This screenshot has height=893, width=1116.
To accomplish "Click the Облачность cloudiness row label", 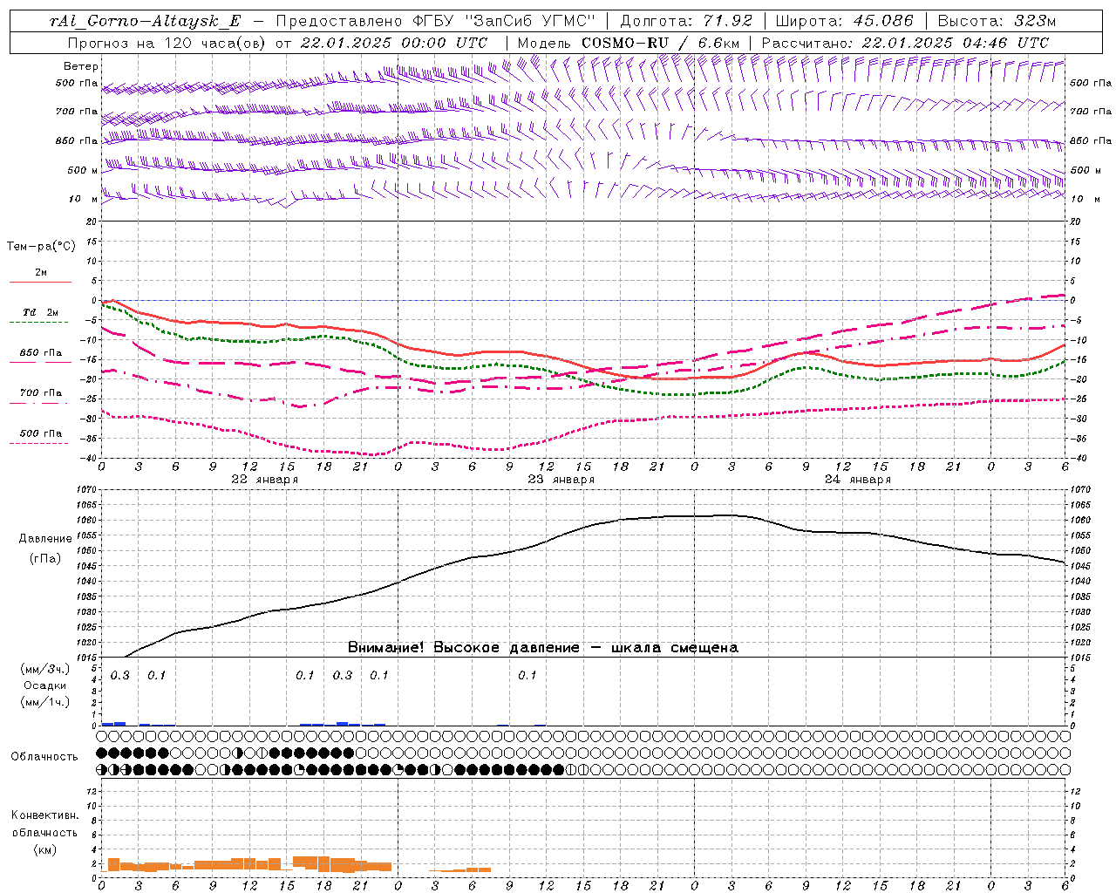I will 44,757.
